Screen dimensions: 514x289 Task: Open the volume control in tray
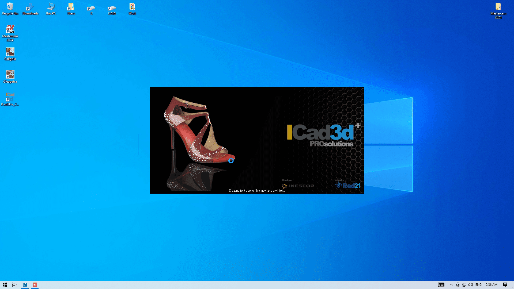471,285
